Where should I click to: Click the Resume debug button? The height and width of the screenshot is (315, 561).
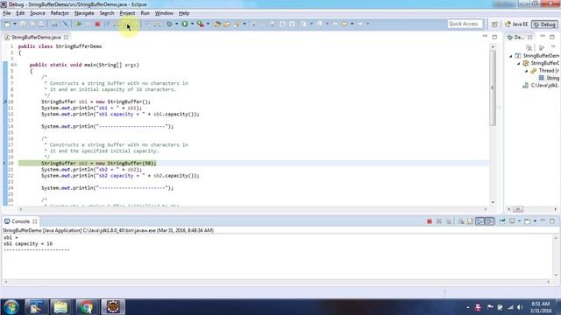click(x=78, y=24)
